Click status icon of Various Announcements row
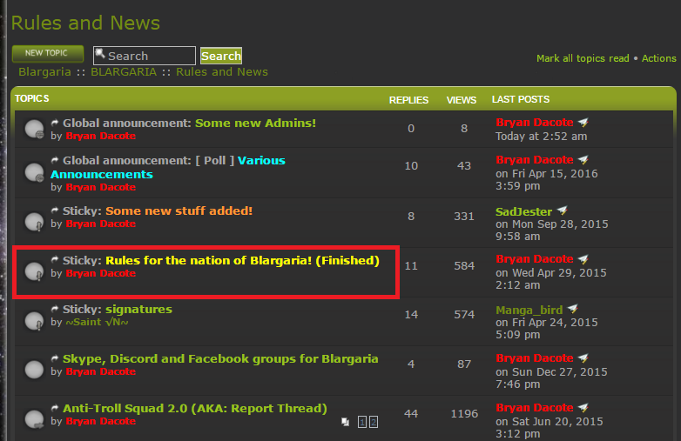 point(34,172)
